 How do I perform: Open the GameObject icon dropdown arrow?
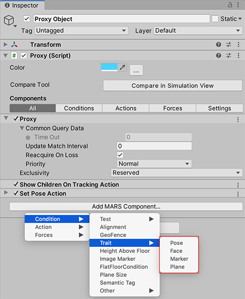(15, 26)
